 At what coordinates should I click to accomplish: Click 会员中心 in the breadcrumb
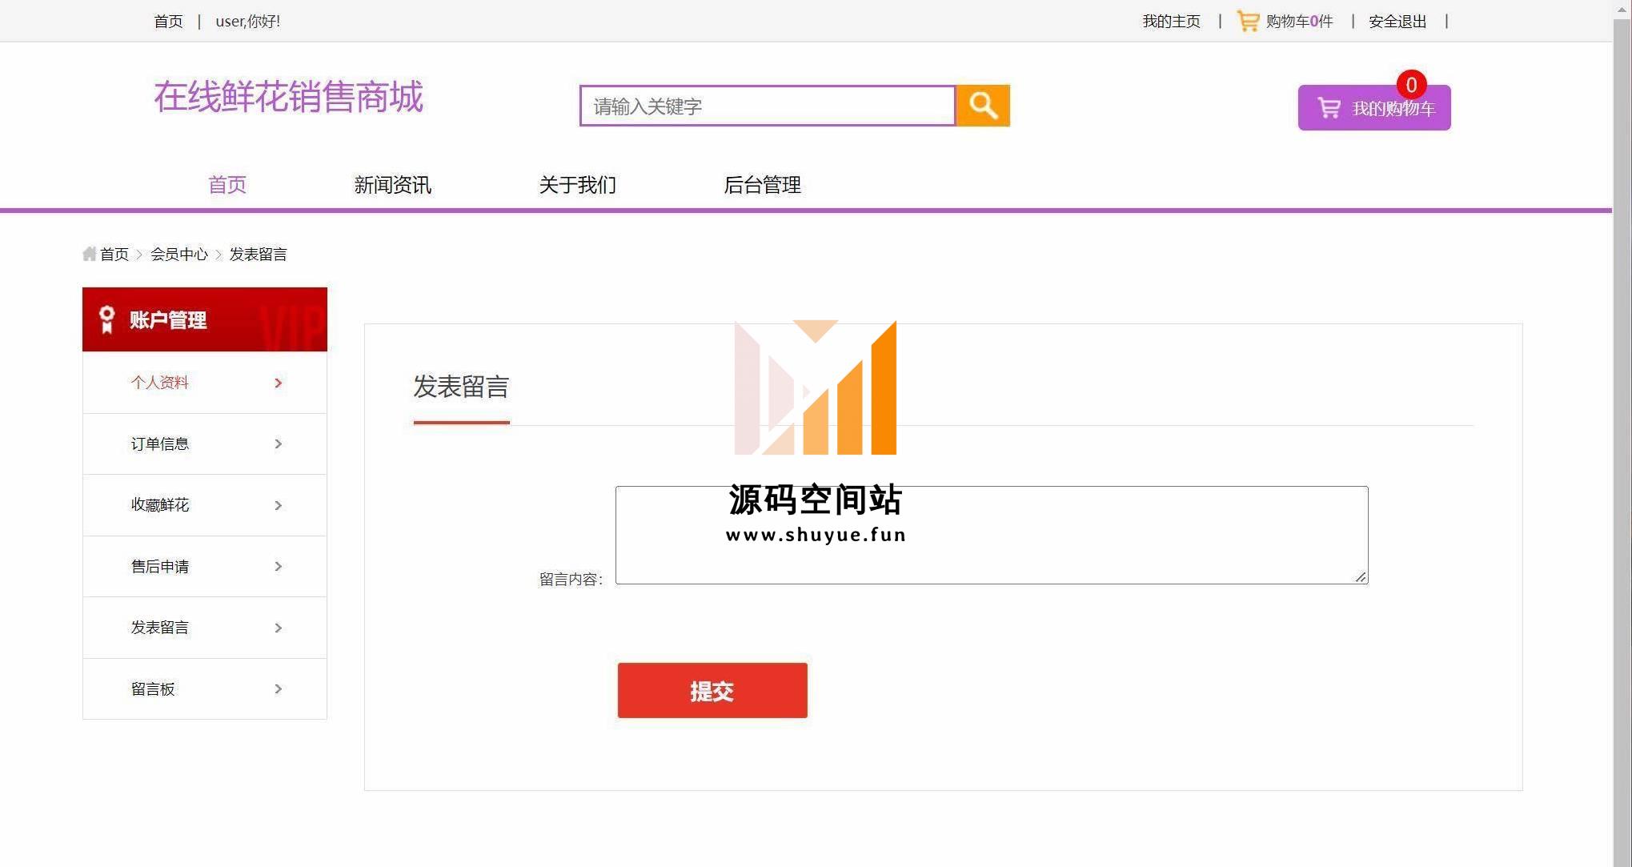click(179, 254)
